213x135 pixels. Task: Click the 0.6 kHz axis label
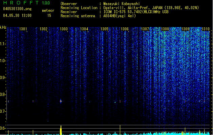pos(3,128)
